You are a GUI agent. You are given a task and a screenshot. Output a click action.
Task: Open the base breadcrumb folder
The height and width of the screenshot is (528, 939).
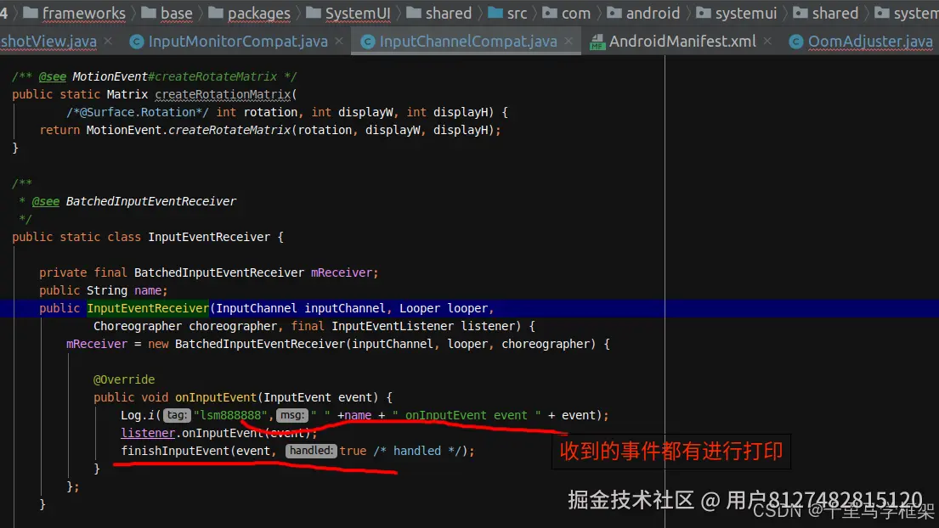(x=167, y=13)
